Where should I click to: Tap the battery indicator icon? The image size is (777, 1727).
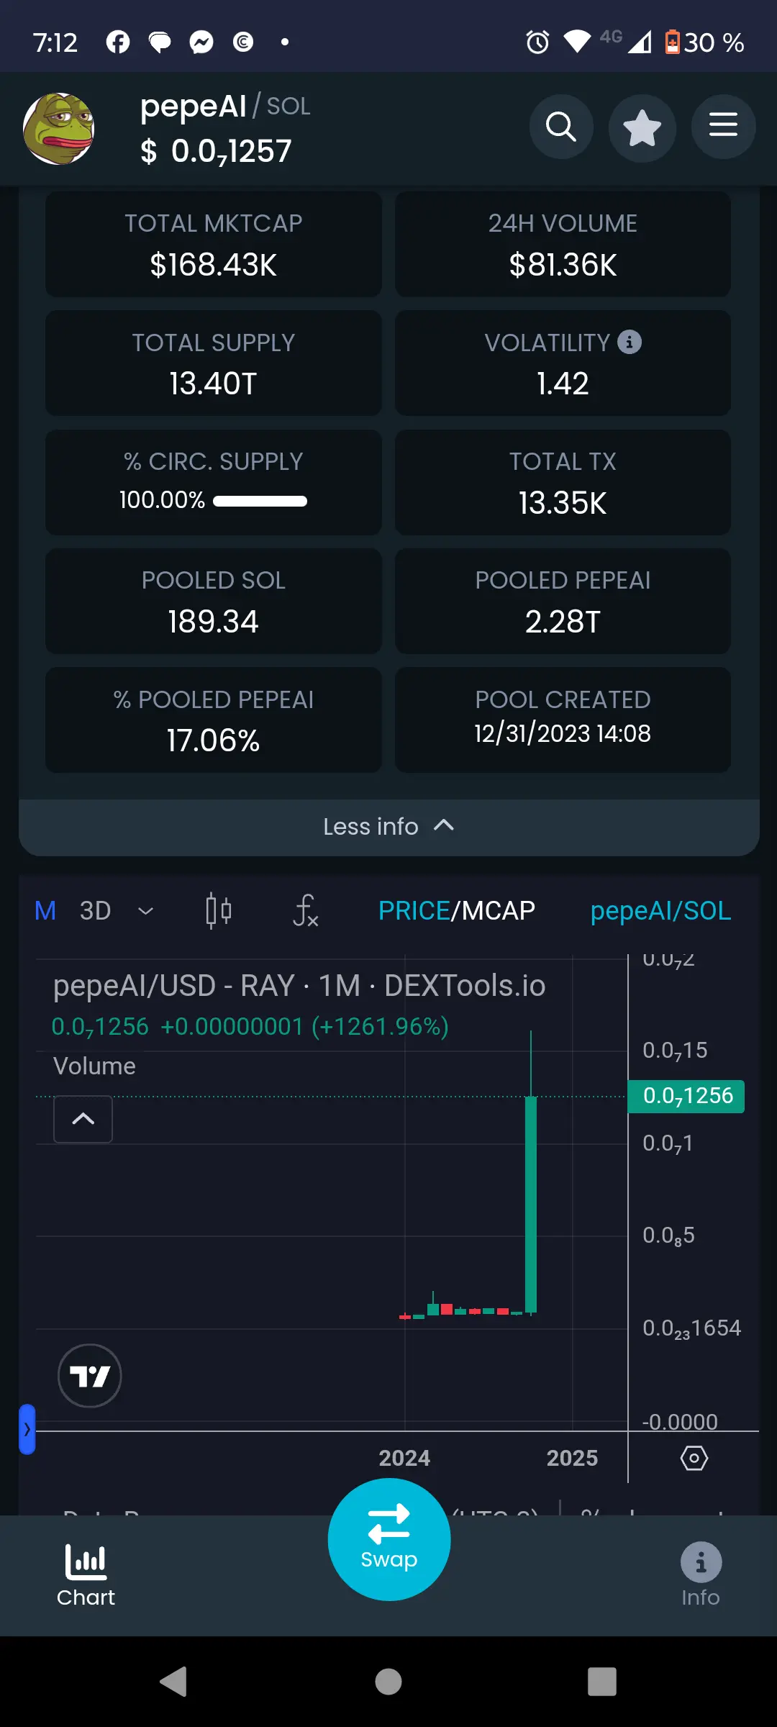[x=672, y=42]
